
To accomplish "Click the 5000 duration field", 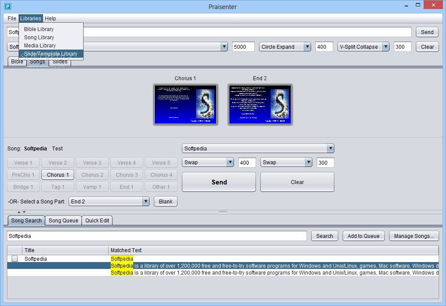I will click(x=243, y=47).
